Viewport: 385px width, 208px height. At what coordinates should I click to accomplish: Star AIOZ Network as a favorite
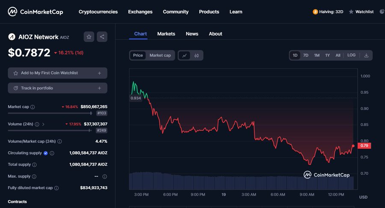click(89, 37)
